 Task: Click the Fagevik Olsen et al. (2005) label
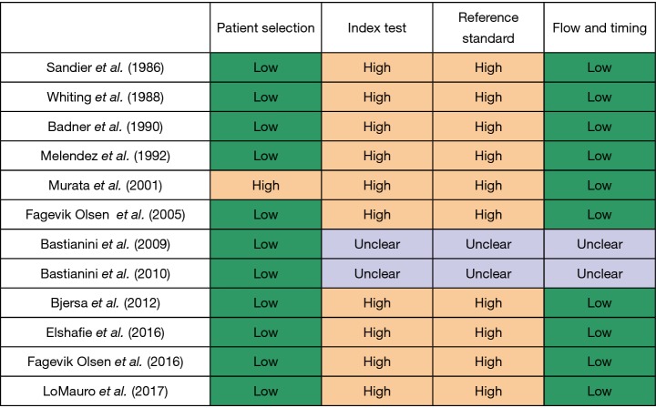[x=106, y=215]
